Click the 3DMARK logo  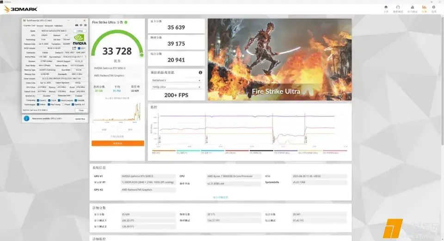21,9
